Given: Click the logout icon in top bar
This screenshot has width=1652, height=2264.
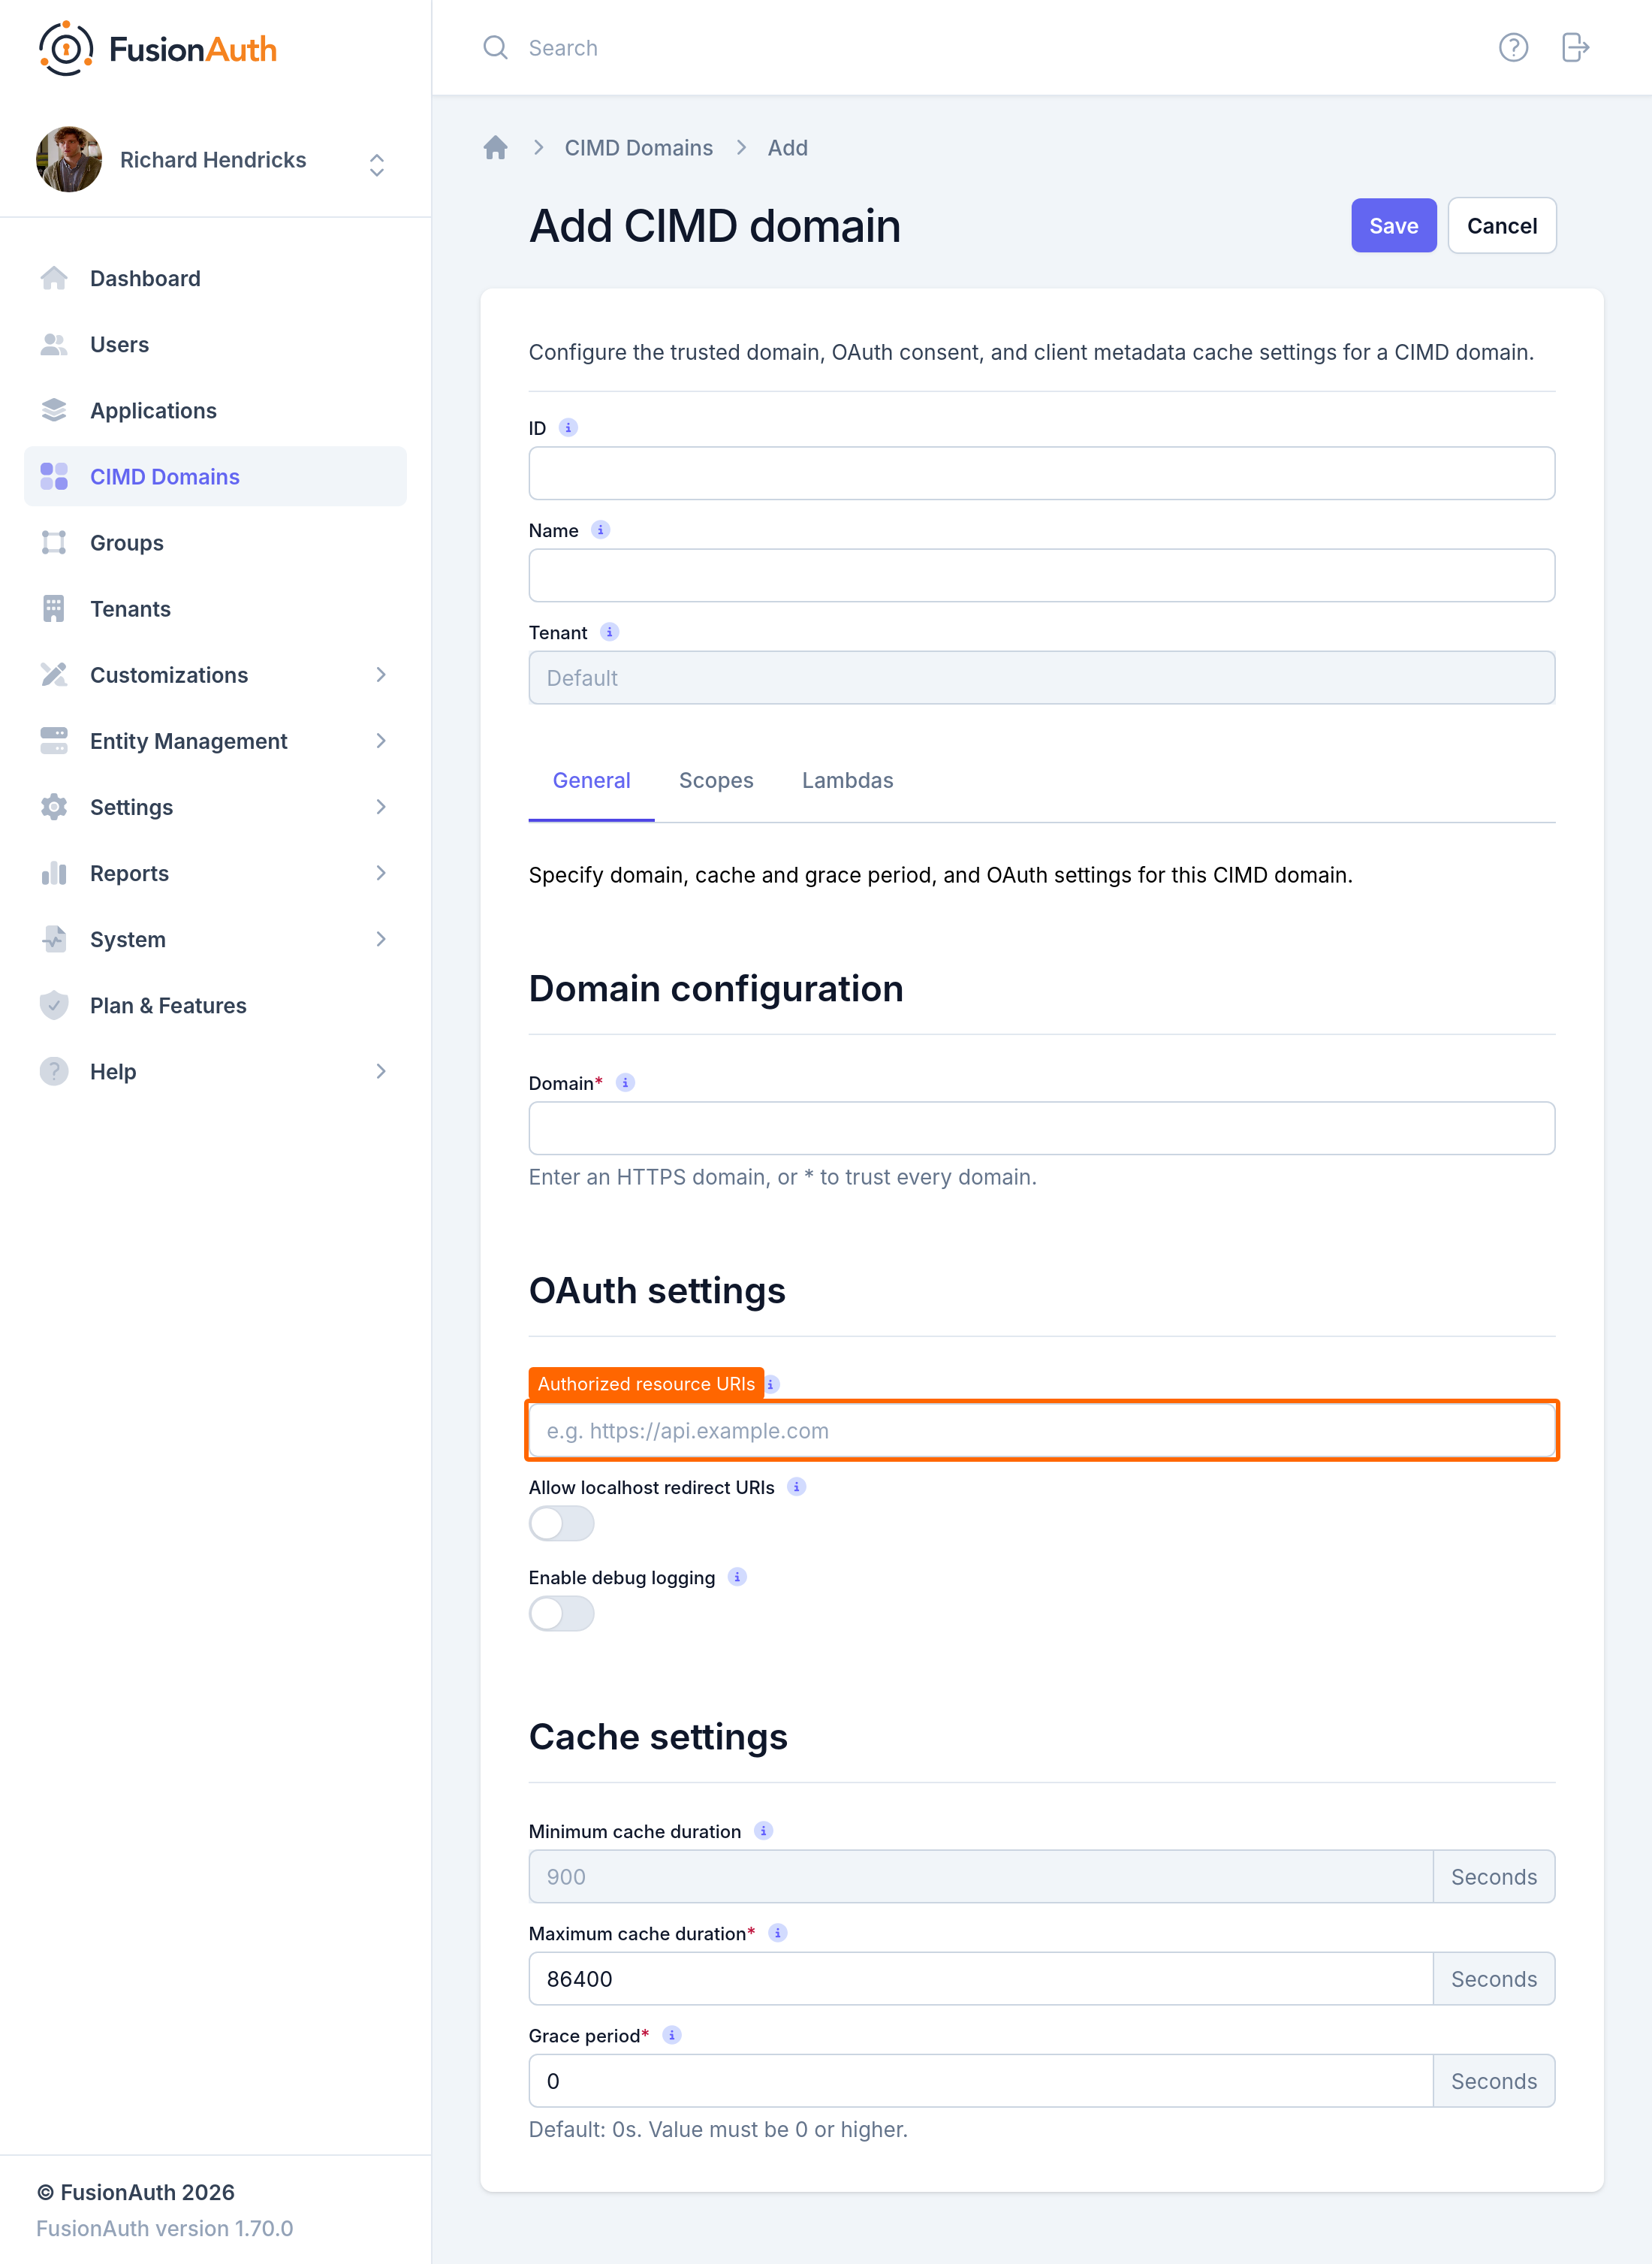Looking at the screenshot, I should click(x=1575, y=47).
